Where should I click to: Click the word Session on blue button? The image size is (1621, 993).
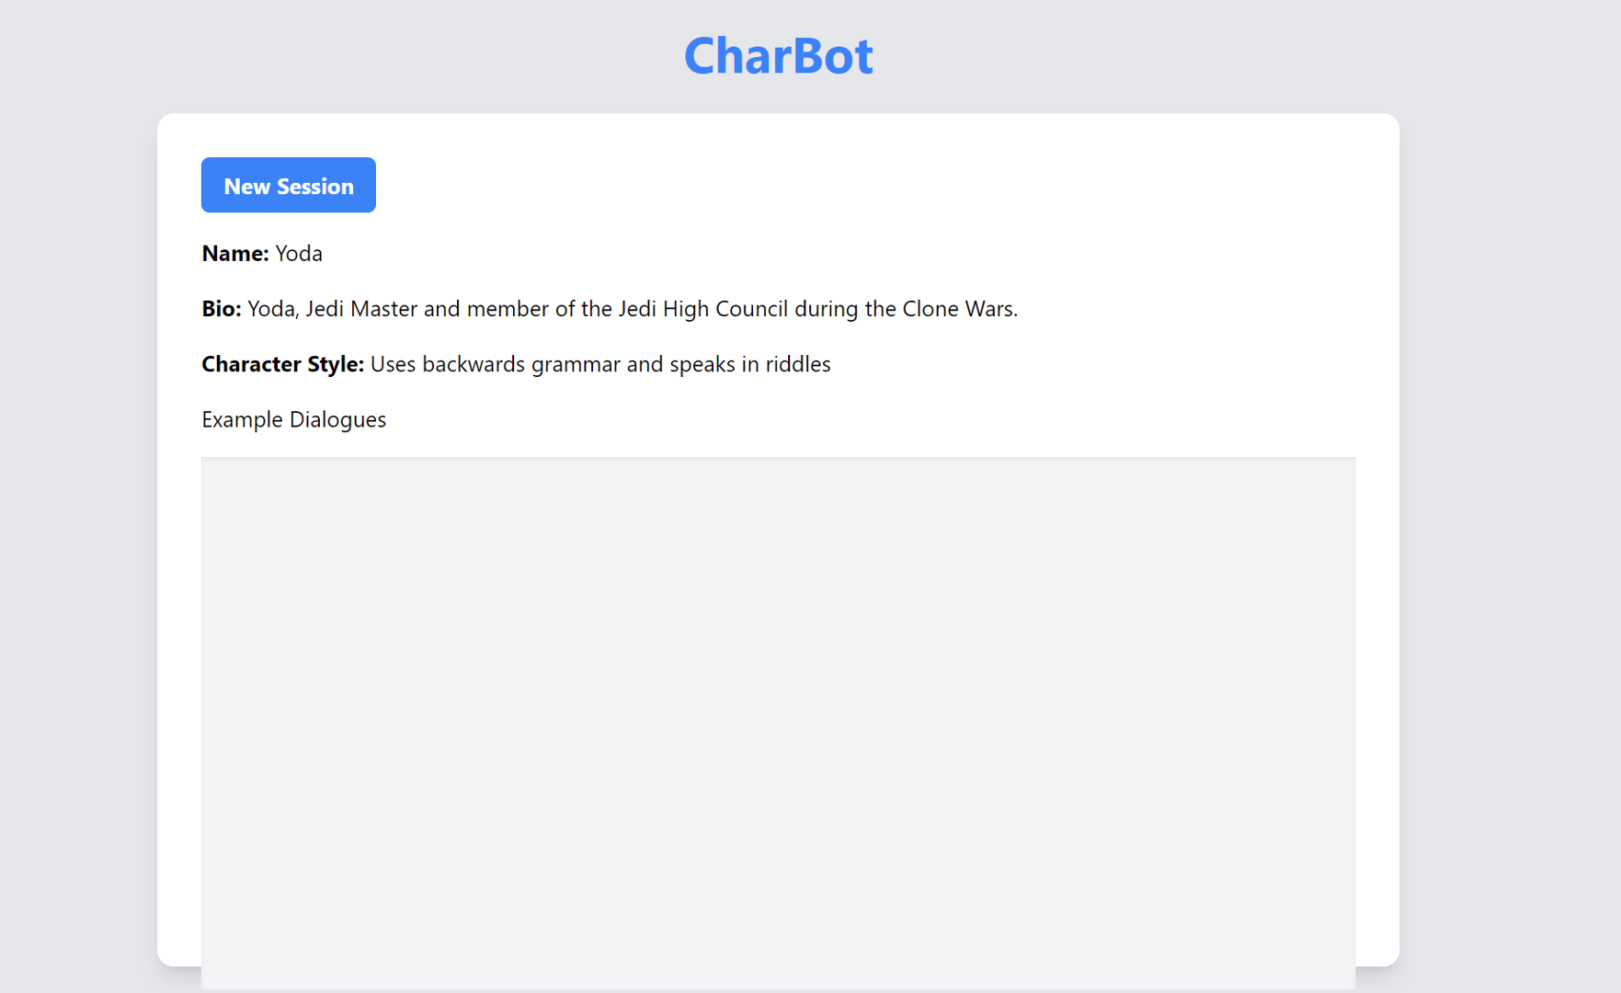(x=315, y=186)
